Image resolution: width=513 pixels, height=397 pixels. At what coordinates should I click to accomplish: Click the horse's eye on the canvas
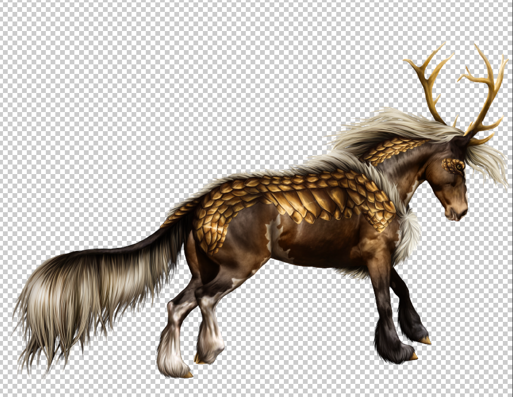[459, 167]
